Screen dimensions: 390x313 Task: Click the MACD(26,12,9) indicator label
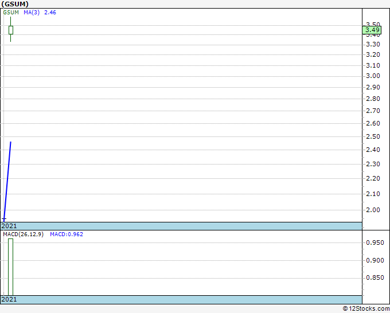[23, 234]
